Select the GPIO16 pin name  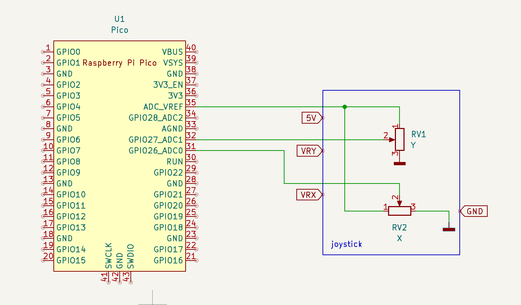click(x=168, y=261)
